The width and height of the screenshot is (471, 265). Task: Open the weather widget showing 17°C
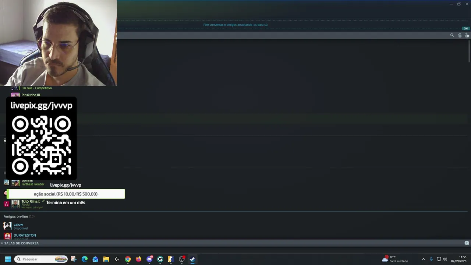(x=395, y=259)
